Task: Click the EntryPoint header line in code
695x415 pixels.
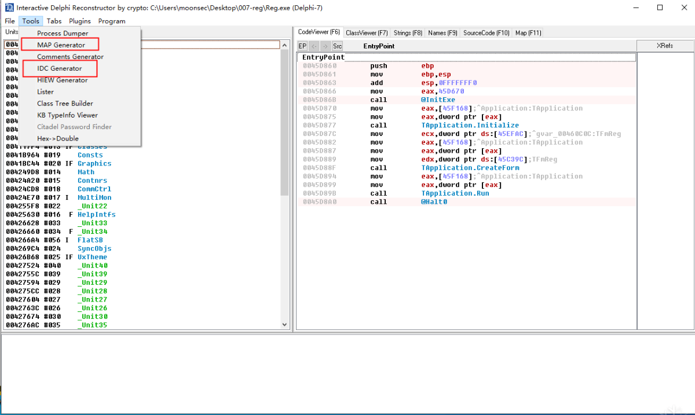Action: pyautogui.click(x=467, y=57)
